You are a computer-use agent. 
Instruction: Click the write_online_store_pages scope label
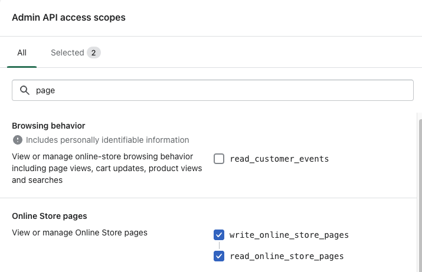[289, 235]
